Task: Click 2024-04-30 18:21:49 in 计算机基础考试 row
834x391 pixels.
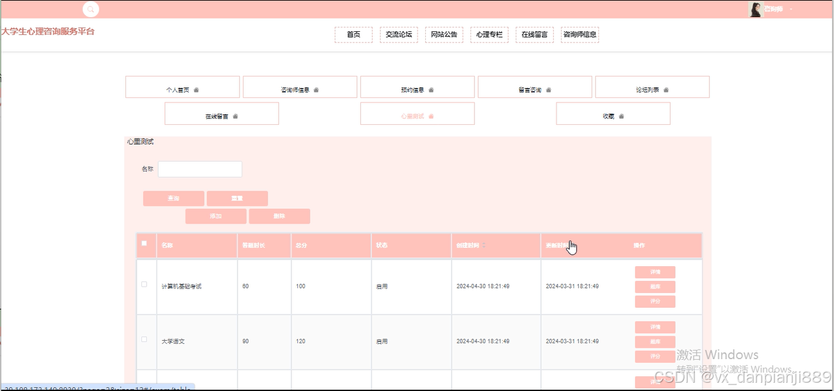Action: tap(483, 287)
